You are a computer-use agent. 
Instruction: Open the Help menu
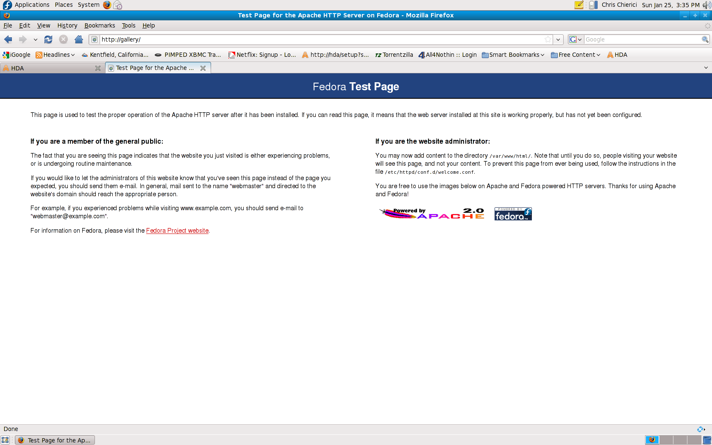coord(149,25)
